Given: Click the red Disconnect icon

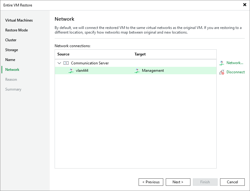Looking at the screenshot, I should pos(222,72).
